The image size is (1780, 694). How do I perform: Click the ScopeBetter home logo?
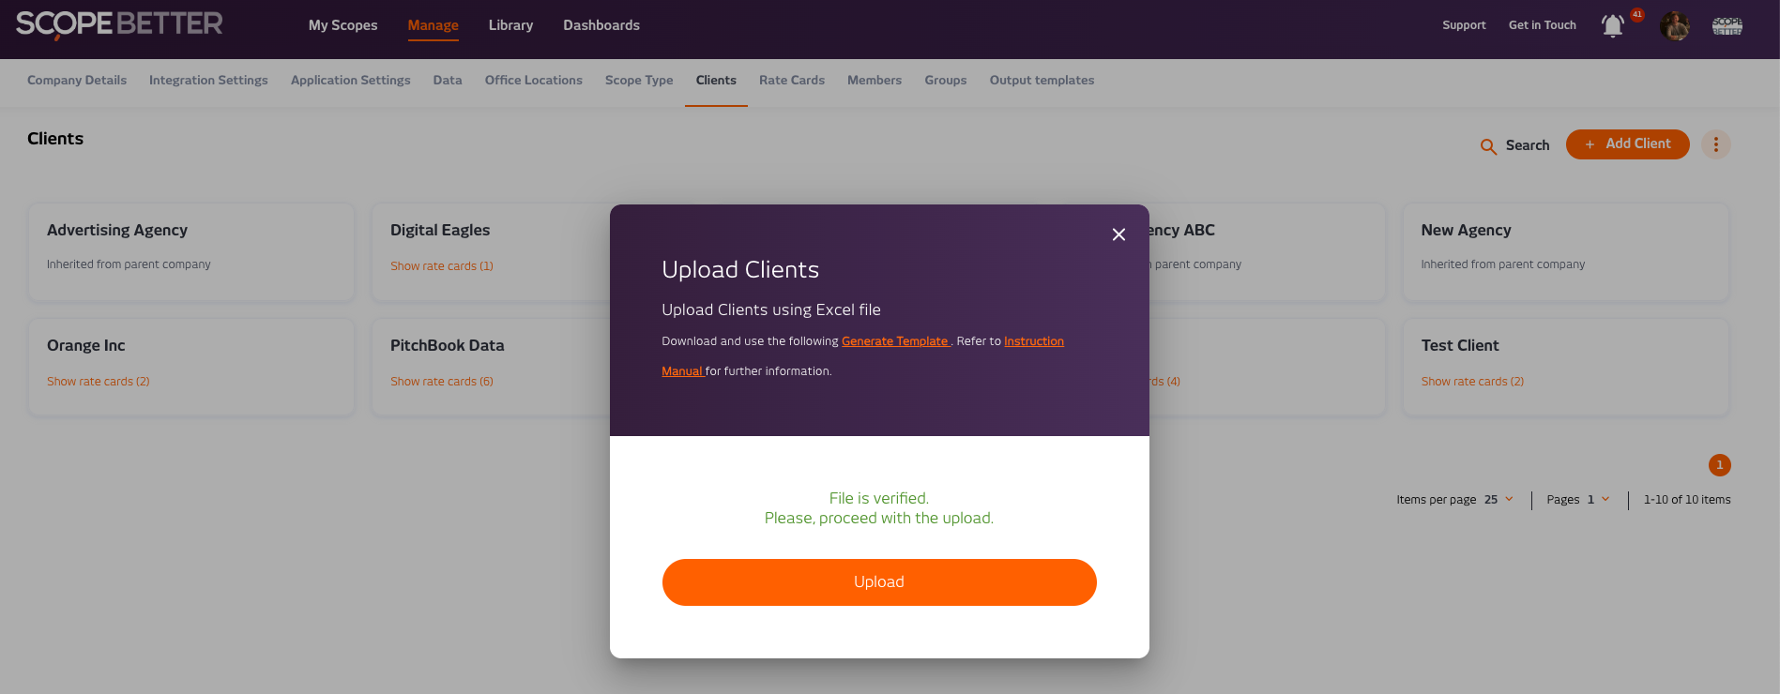click(119, 24)
